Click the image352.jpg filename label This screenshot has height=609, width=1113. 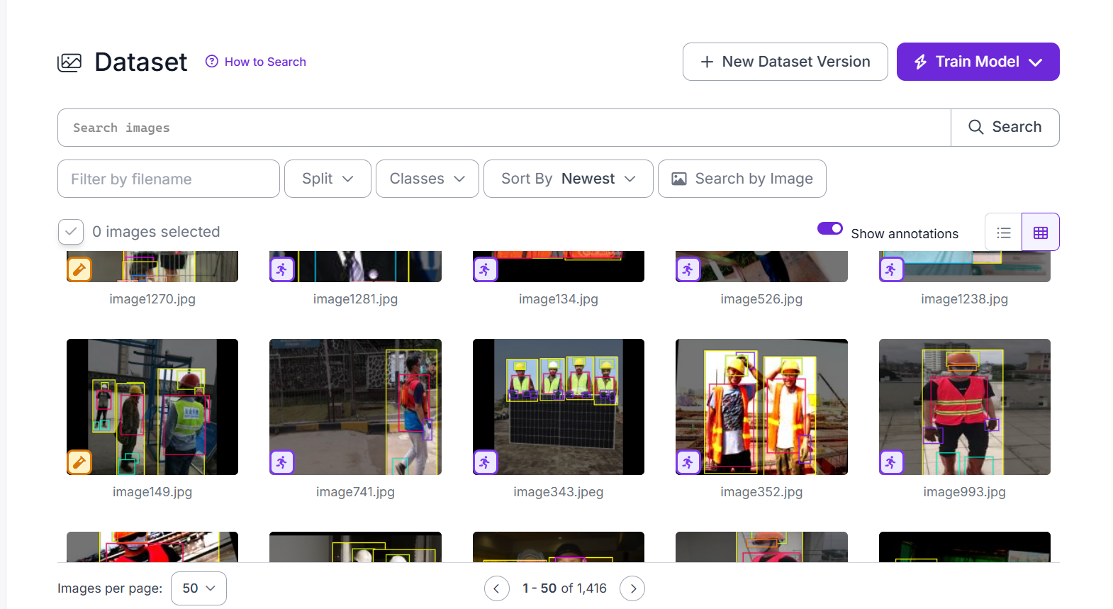coord(761,492)
